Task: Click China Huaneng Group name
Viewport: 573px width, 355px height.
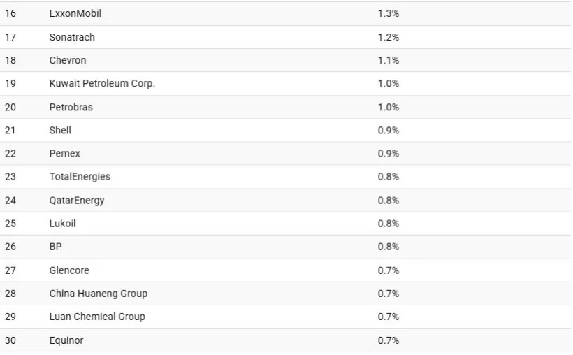Action: (x=98, y=294)
